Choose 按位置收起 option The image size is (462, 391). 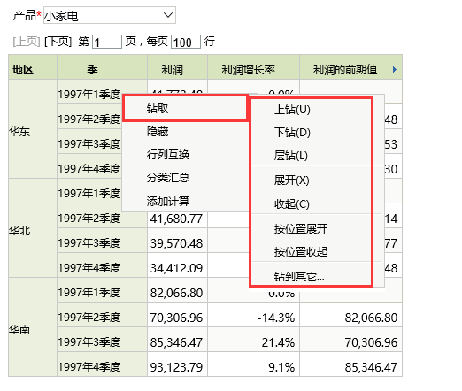tap(312, 251)
